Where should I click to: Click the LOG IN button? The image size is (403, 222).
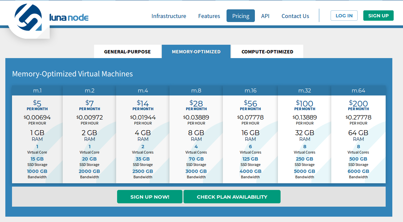(344, 16)
